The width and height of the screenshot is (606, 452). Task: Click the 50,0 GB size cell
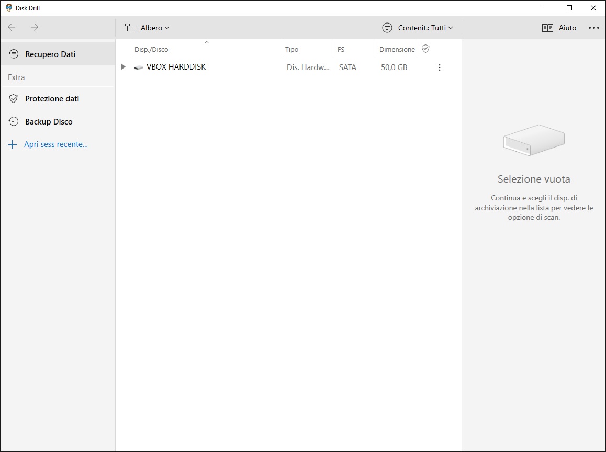coord(394,67)
